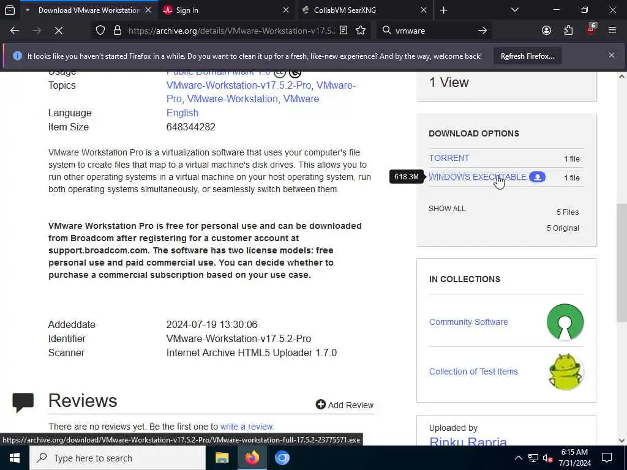Open the VMware-Workstation topic link
Screen dimensions: 627x470
[232, 99]
